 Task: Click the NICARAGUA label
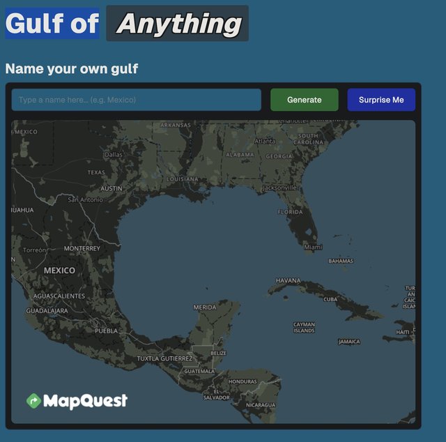click(261, 405)
